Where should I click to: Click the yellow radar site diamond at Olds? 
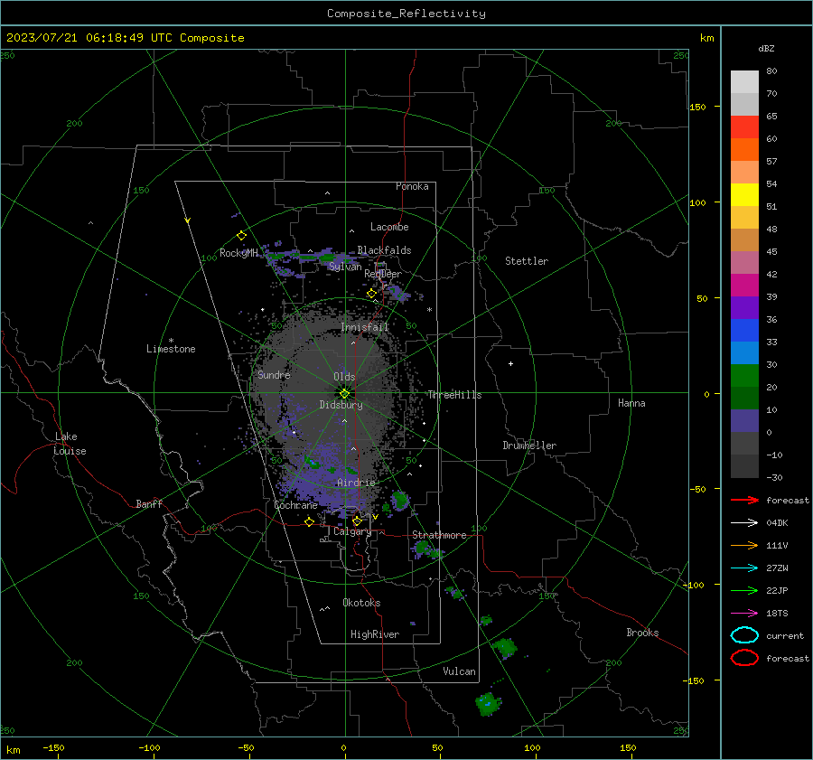coord(344,393)
